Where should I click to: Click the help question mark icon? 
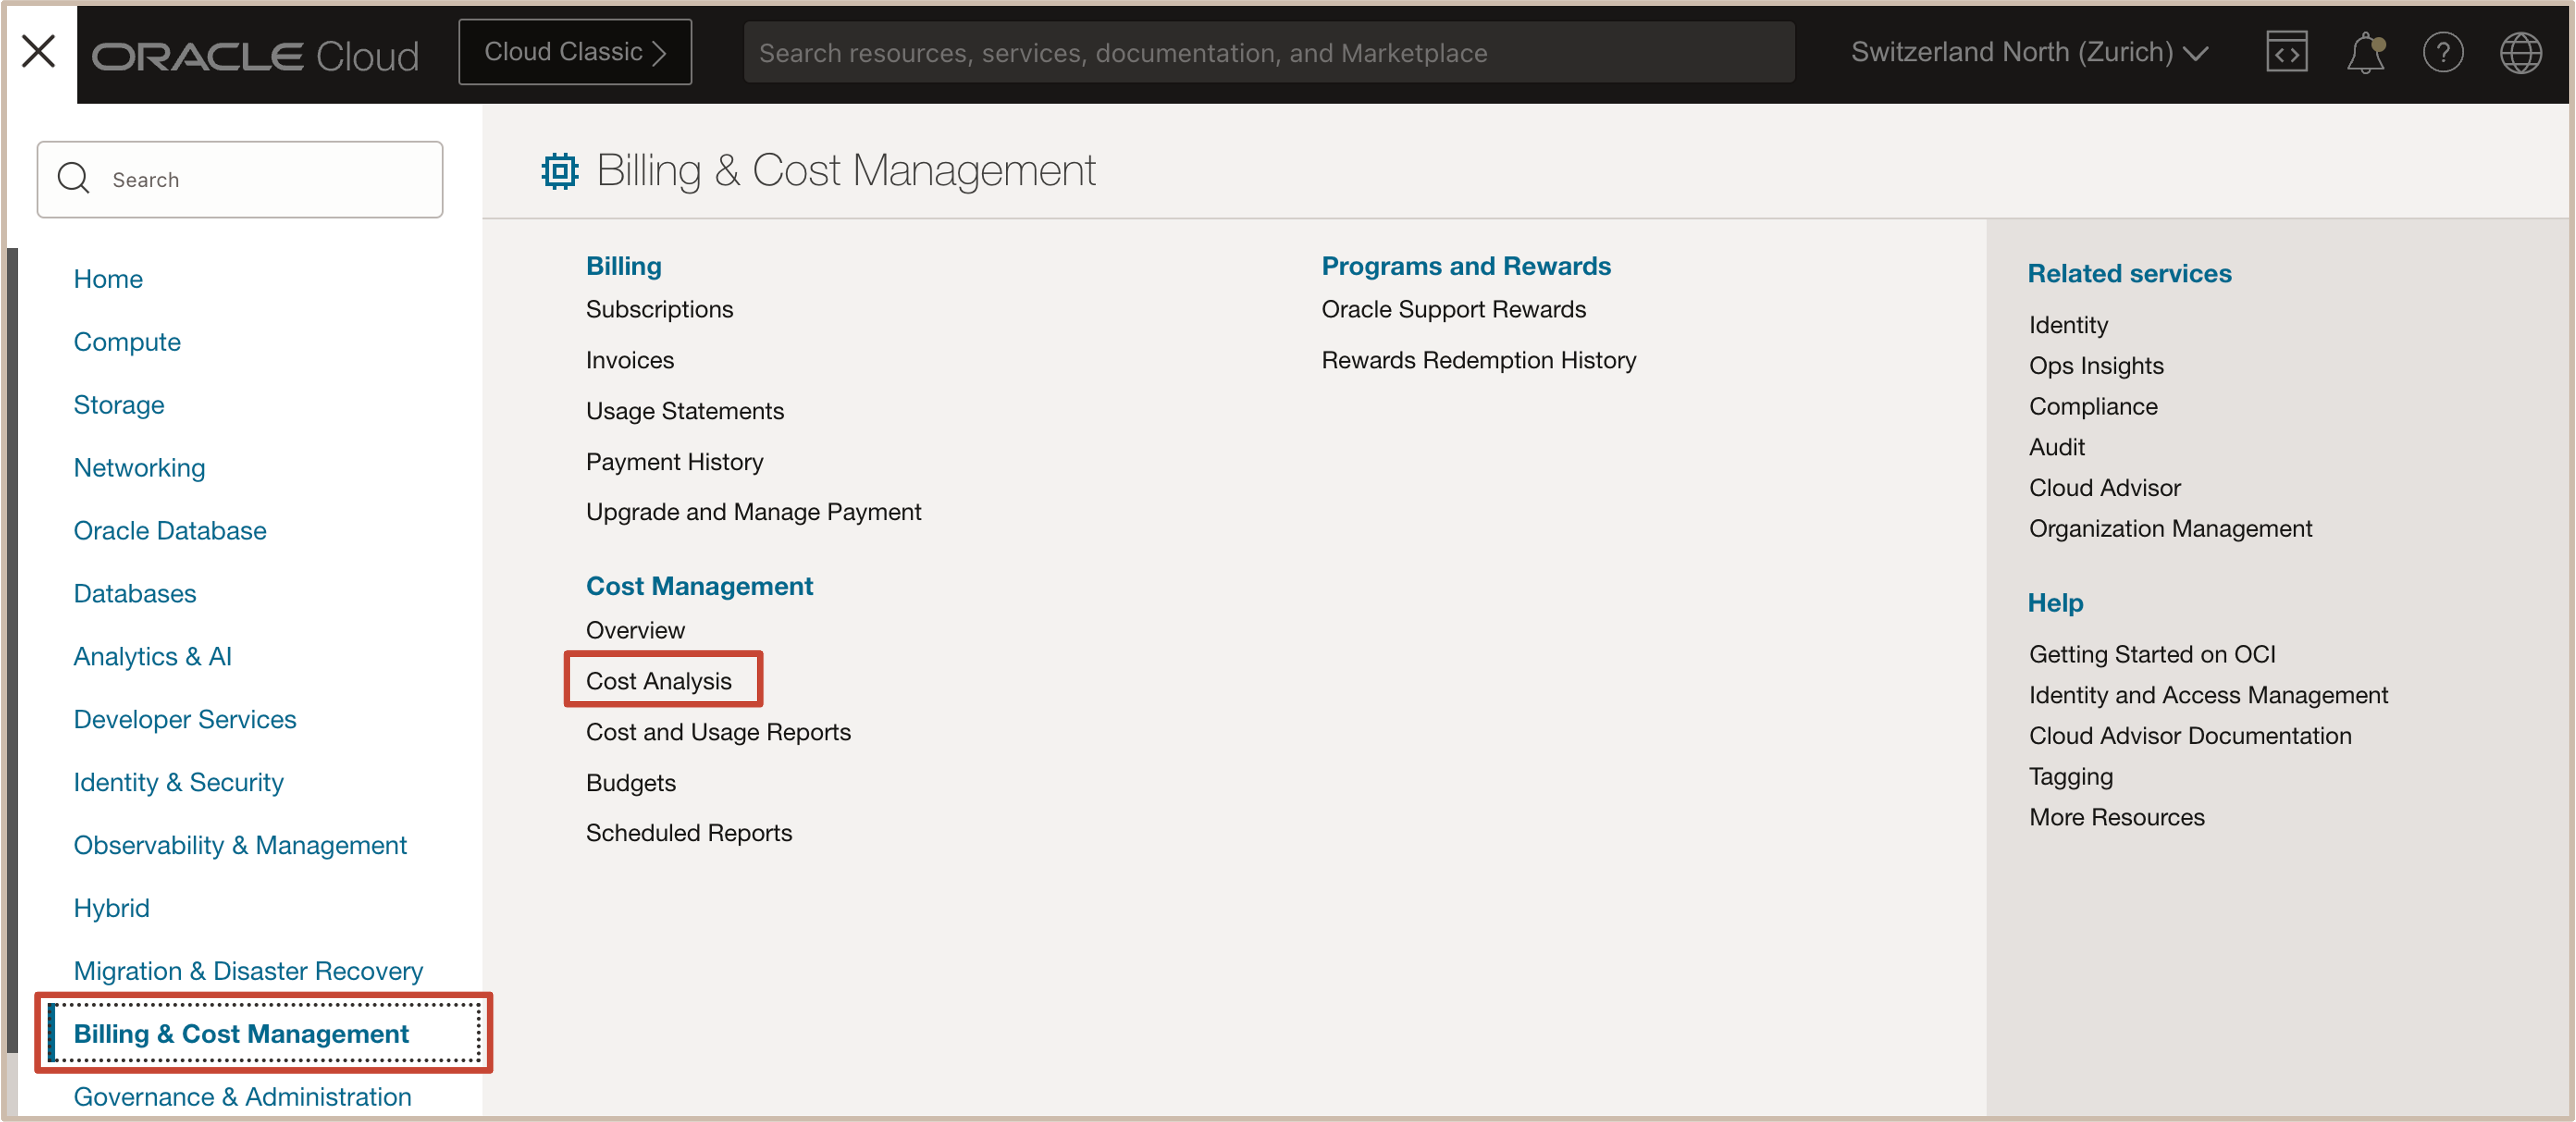click(x=2442, y=52)
